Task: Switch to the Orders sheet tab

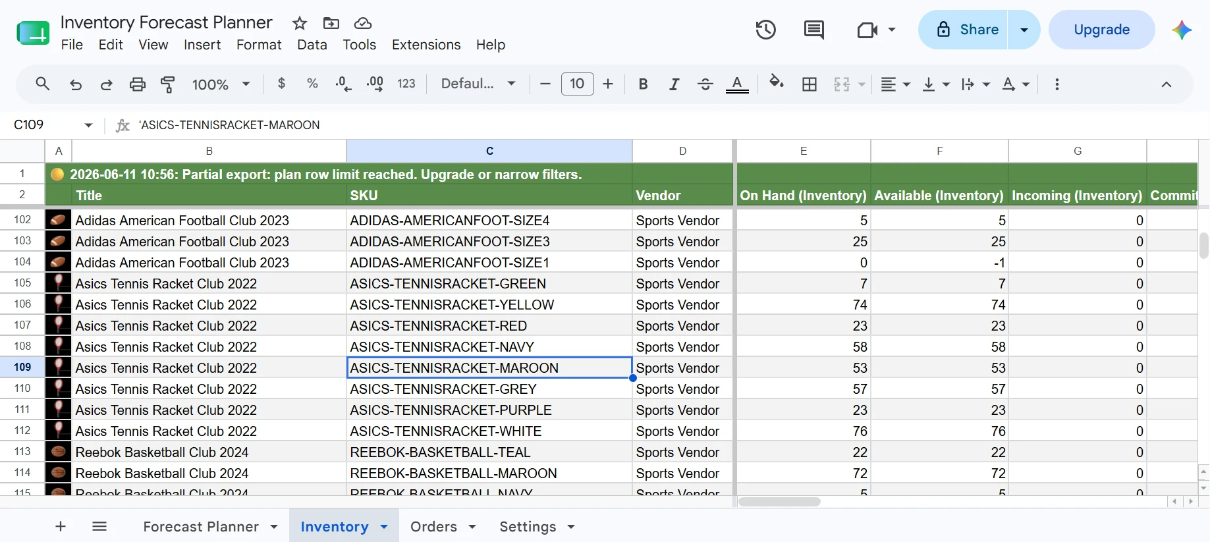Action: pos(433,526)
